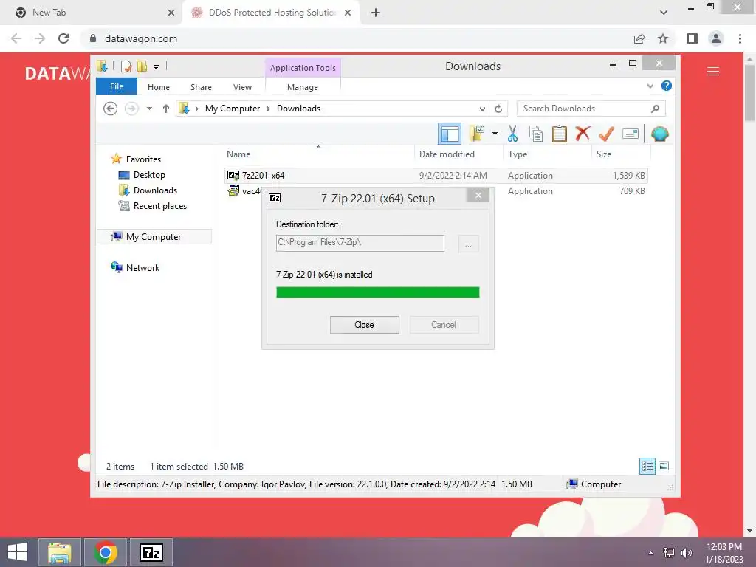The height and width of the screenshot is (567, 756).
Task: Toggle the navigation pane layout icon in toolbar
Action: [x=450, y=134]
